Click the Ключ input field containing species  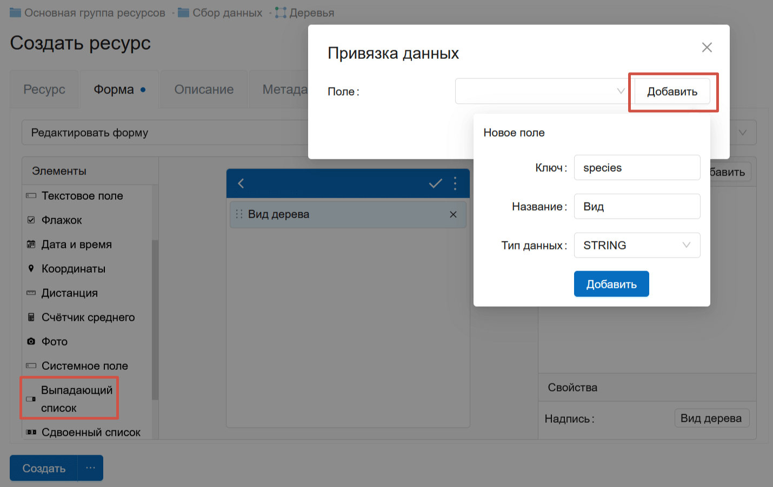click(x=637, y=167)
